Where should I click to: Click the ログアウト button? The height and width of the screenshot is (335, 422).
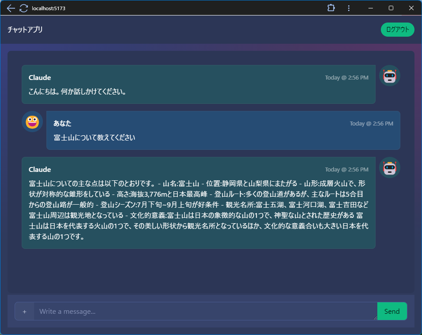tap(397, 30)
